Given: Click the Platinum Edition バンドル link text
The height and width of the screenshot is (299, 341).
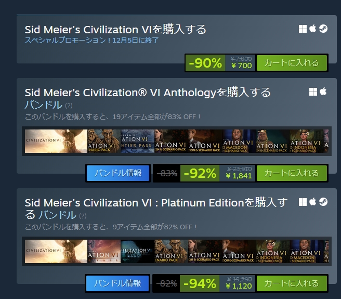Looking at the screenshot, I should [x=58, y=215].
